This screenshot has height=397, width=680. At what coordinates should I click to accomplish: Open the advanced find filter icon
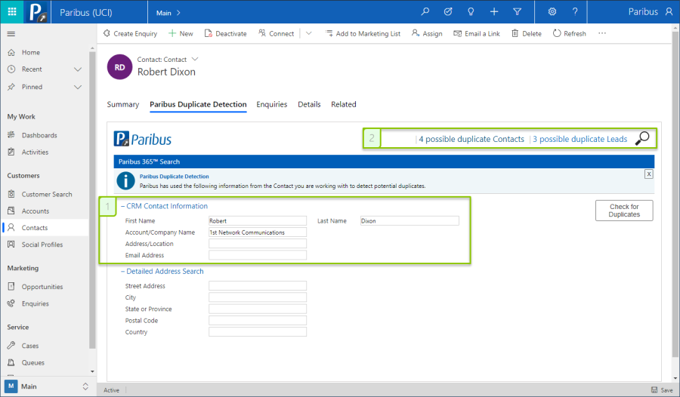tap(517, 12)
